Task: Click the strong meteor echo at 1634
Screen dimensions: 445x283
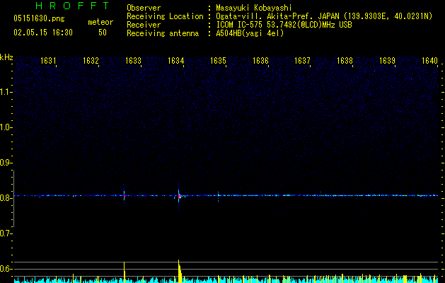Action: pos(179,196)
